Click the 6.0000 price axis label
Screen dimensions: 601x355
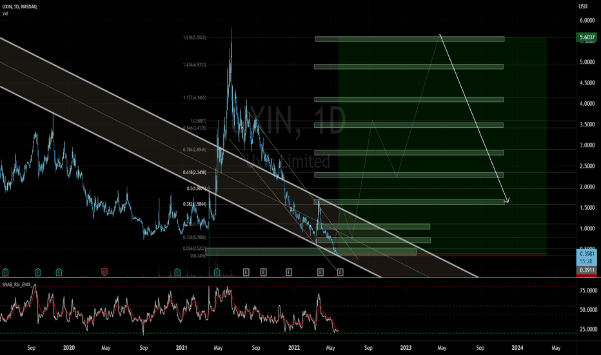pos(587,21)
